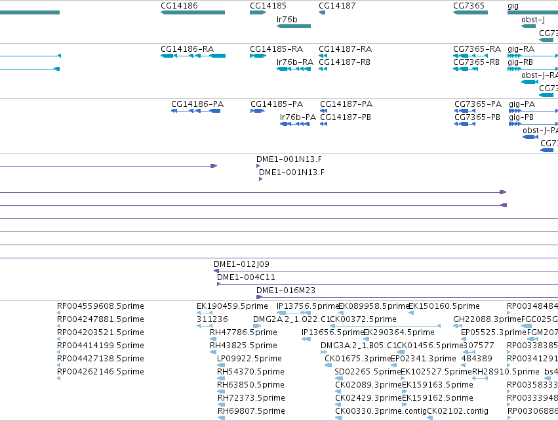The height and width of the screenshot is (421, 558).
Task: Open the CG7365-PA protein label
Action: (x=478, y=104)
